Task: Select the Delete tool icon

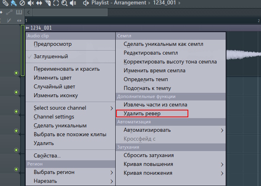Action: coord(22,3)
